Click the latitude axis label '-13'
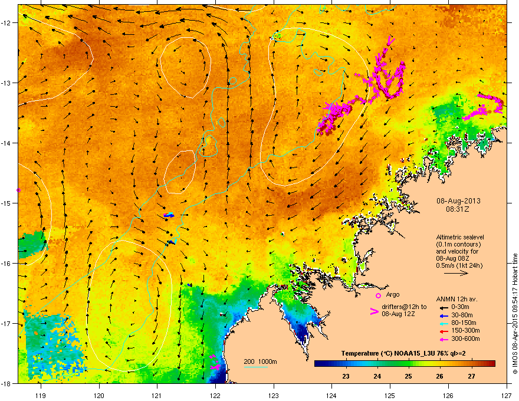The image size is (519, 401). (x=6, y=83)
